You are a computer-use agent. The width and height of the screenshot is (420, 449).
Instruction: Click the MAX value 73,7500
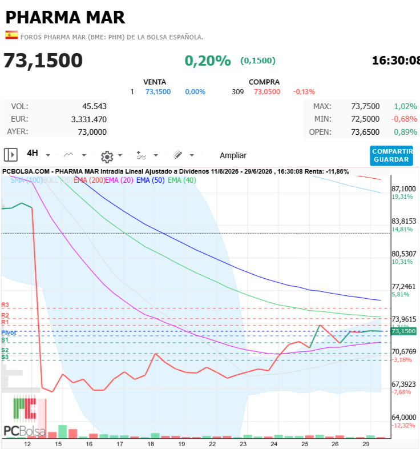pyautogui.click(x=365, y=106)
